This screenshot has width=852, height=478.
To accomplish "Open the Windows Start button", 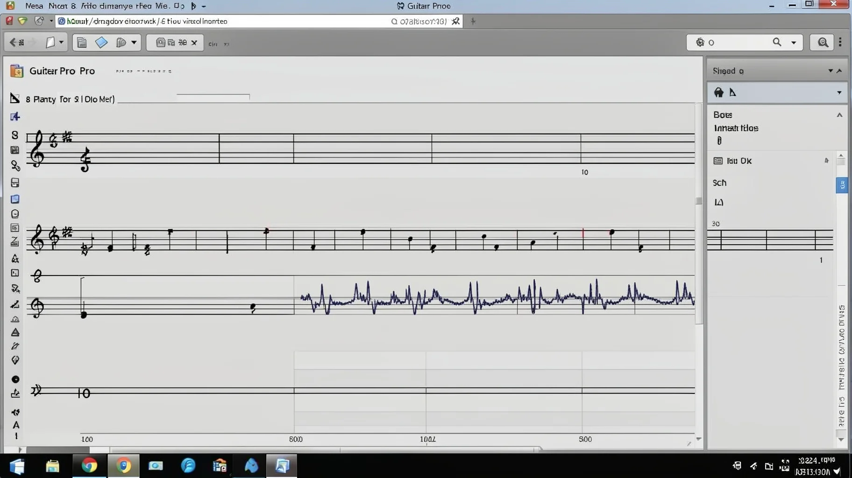I will coord(17,466).
